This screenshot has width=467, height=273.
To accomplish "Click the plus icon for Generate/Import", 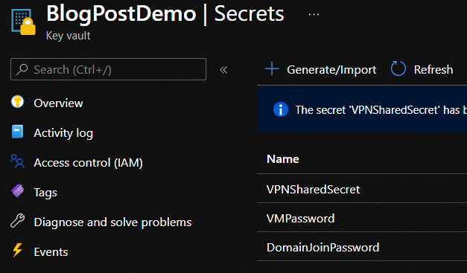I will pos(272,69).
